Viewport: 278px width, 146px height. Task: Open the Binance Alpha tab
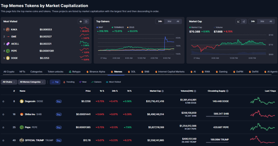click(x=96, y=72)
